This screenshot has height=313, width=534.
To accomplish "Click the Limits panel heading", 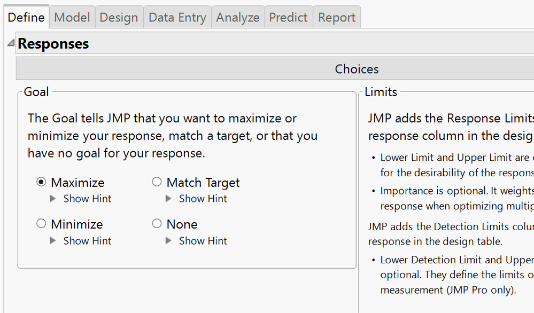I will tap(381, 91).
